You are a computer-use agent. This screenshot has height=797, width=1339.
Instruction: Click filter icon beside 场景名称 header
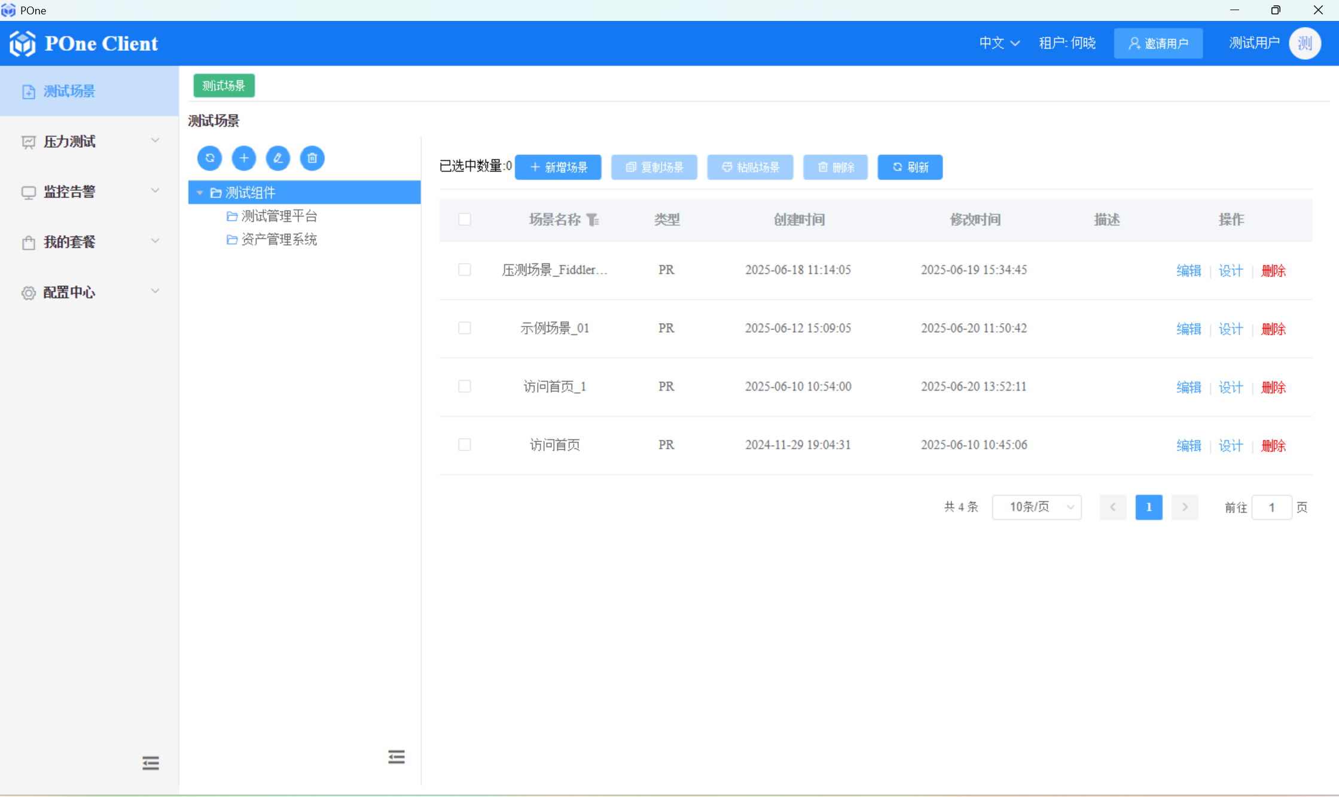point(593,220)
